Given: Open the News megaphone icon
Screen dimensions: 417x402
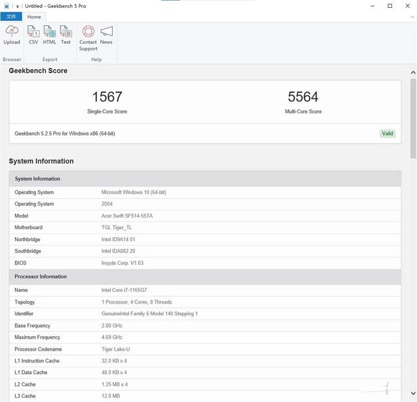Looking at the screenshot, I should point(106,31).
